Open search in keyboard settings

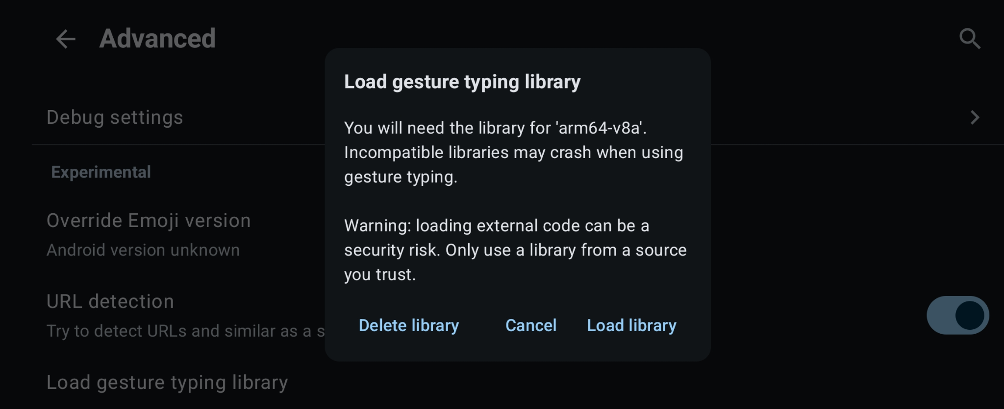[x=969, y=38]
